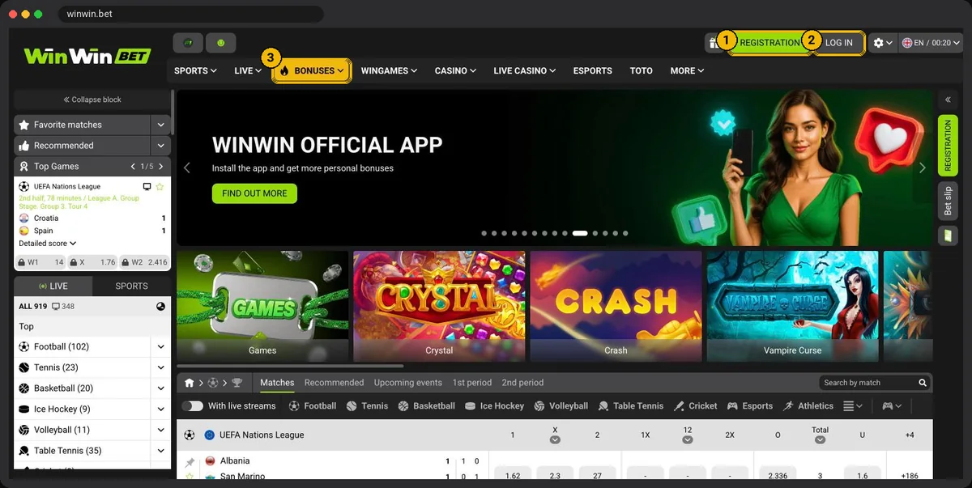Select the Upcoming events tab
Viewport: 972px width, 488px height.
(x=407, y=383)
